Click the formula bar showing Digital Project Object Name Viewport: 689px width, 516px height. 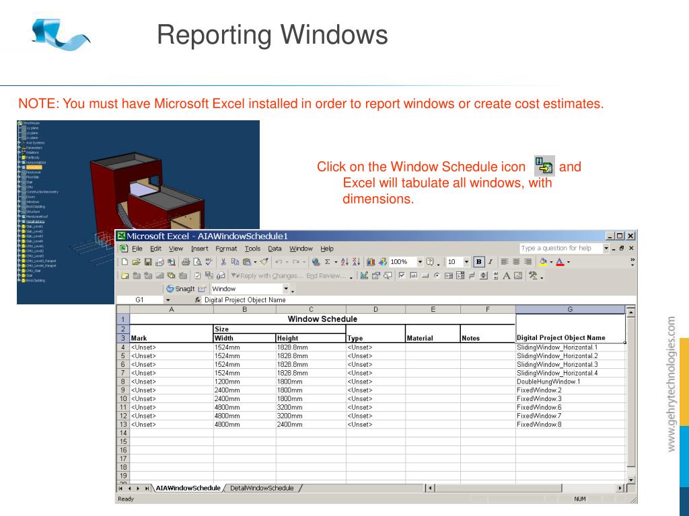(x=420, y=300)
